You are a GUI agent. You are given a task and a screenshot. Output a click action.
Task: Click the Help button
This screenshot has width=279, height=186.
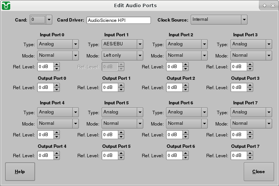[20, 172]
